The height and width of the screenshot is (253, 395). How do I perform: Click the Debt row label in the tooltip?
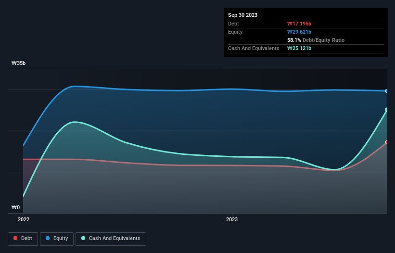tap(233, 24)
